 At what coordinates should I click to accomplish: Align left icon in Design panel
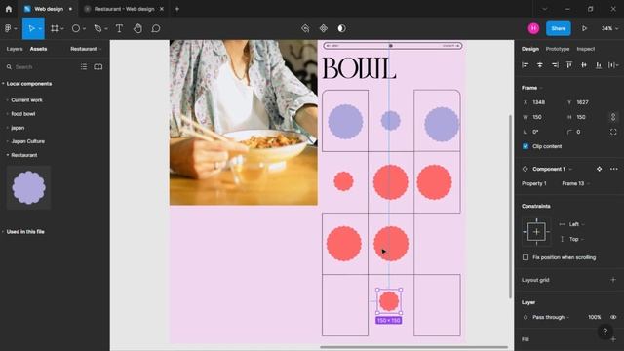[526, 65]
